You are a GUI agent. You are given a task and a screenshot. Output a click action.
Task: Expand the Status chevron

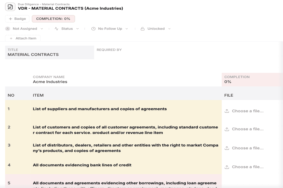(77, 29)
